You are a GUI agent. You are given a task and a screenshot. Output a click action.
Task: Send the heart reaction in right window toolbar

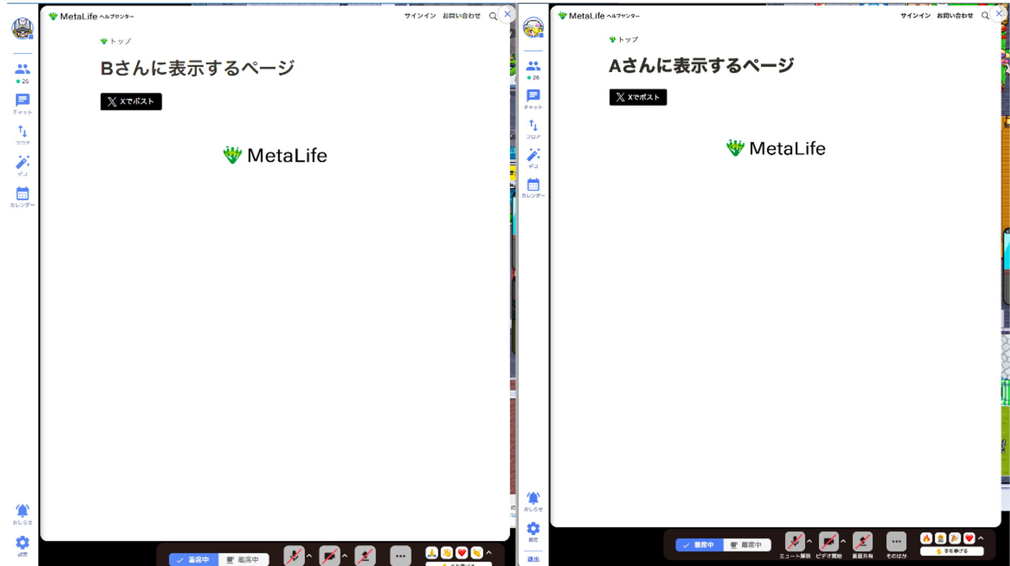tap(969, 538)
